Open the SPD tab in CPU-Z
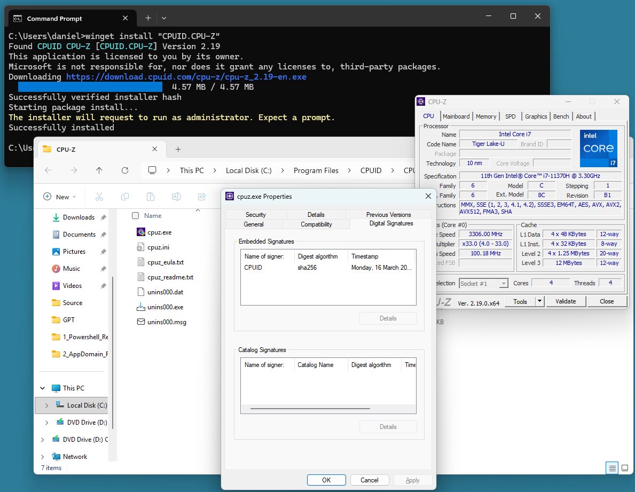Image resolution: width=635 pixels, height=492 pixels. click(x=510, y=116)
